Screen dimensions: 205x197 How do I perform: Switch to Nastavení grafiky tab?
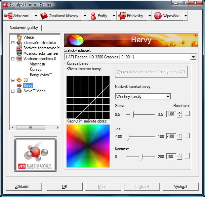24,28
